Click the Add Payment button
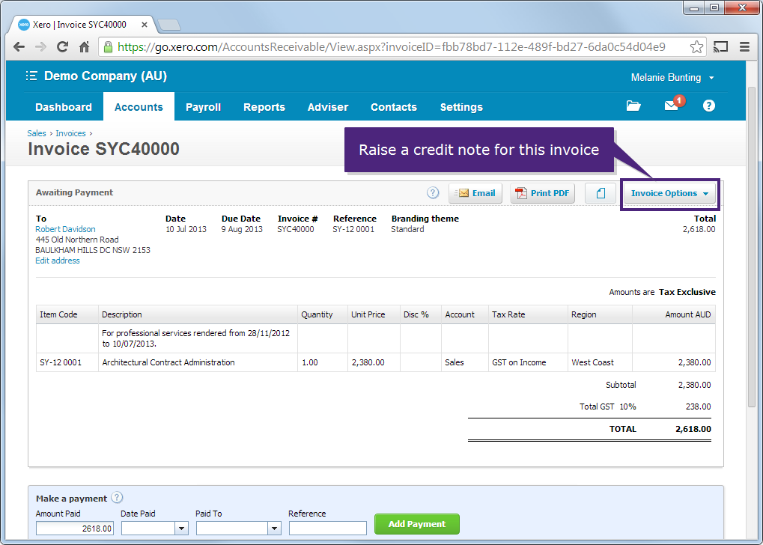 [416, 523]
